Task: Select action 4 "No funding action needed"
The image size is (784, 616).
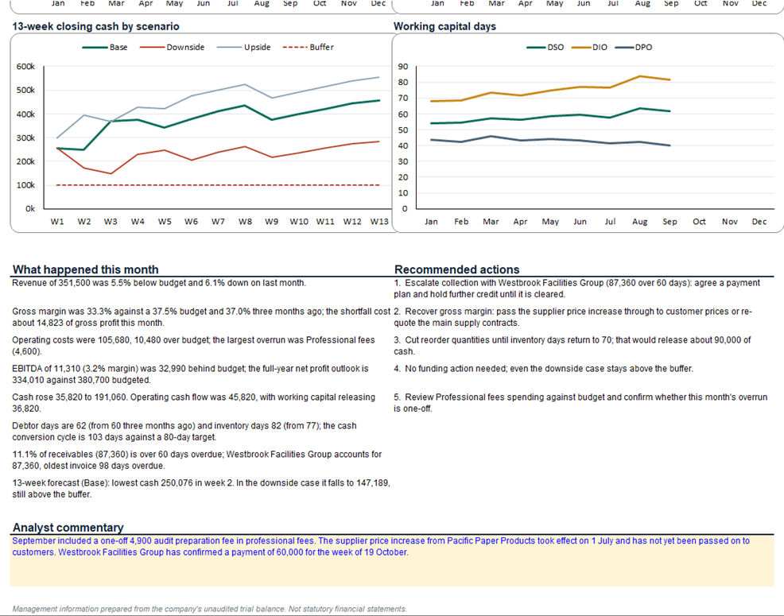Action: (x=544, y=369)
